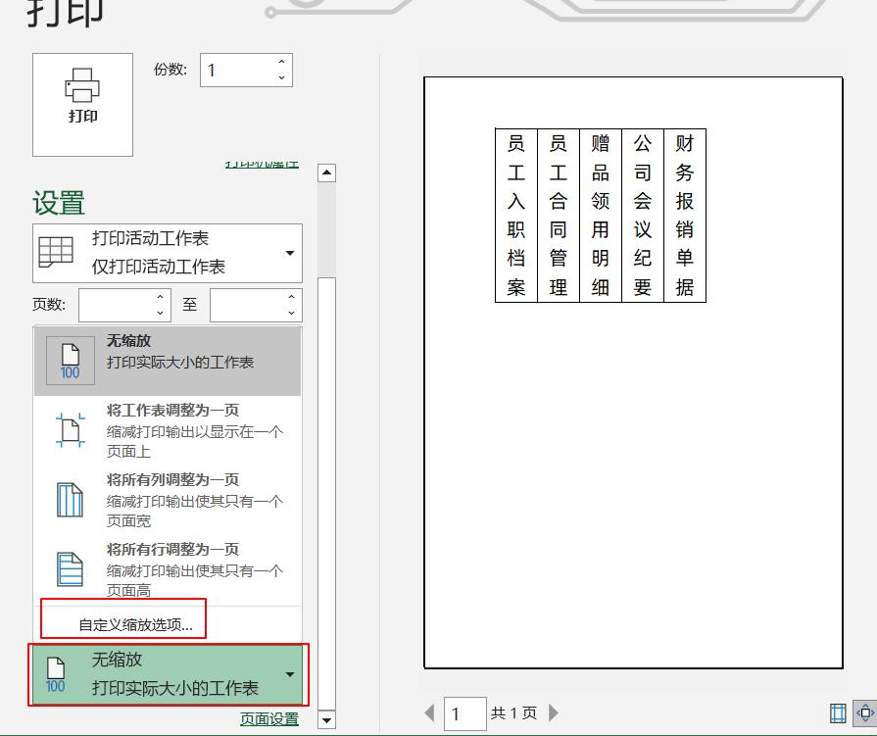Decrement the ending page number
Viewport: 877px width, 736px height.
tap(291, 313)
